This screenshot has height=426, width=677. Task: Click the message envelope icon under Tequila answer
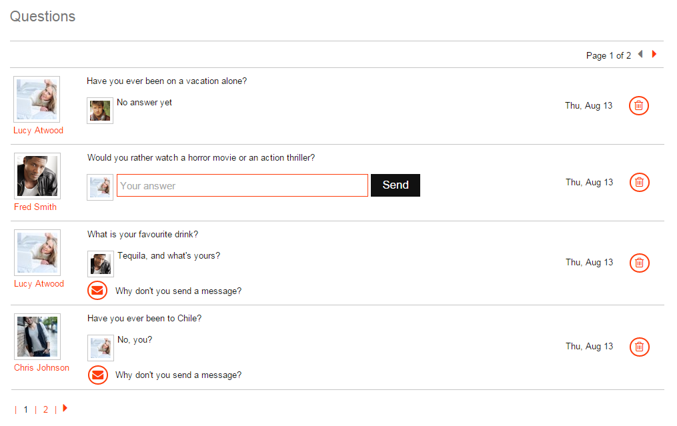point(97,291)
